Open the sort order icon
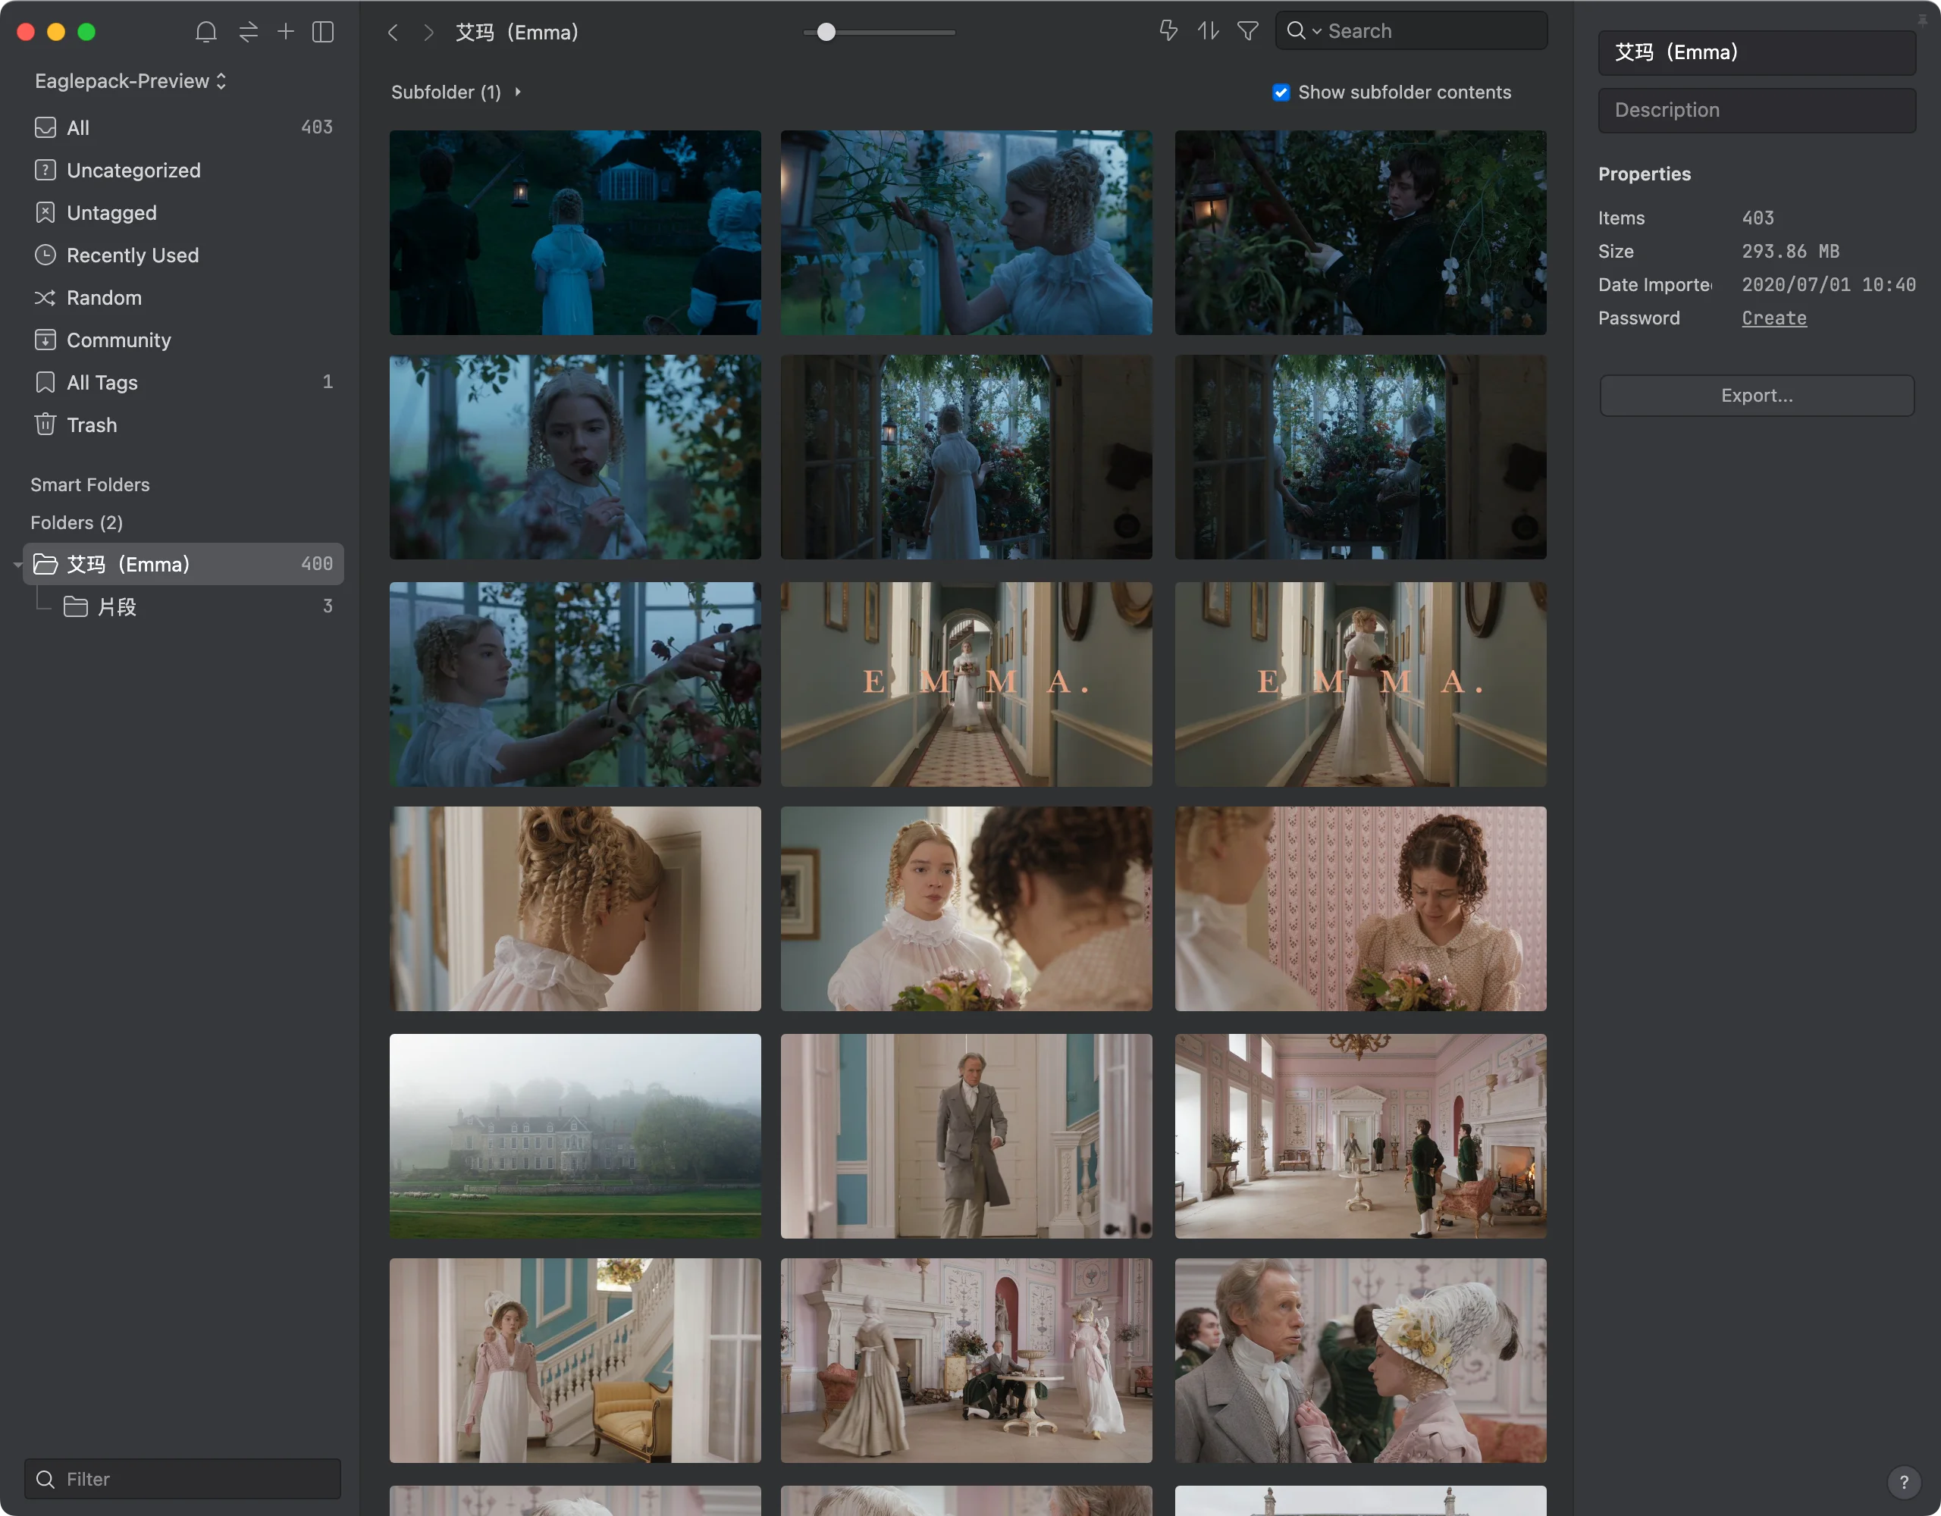The height and width of the screenshot is (1516, 1941). pyautogui.click(x=1208, y=31)
